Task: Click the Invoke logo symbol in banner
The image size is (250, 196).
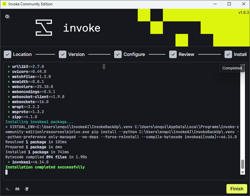Action: coord(44,28)
